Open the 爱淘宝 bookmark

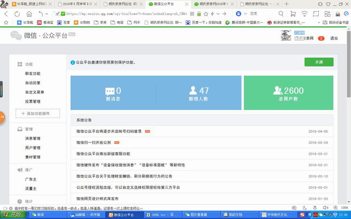click(45, 22)
